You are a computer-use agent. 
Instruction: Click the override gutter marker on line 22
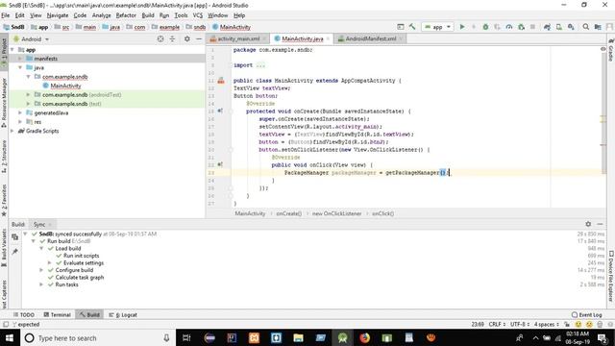[x=220, y=164]
